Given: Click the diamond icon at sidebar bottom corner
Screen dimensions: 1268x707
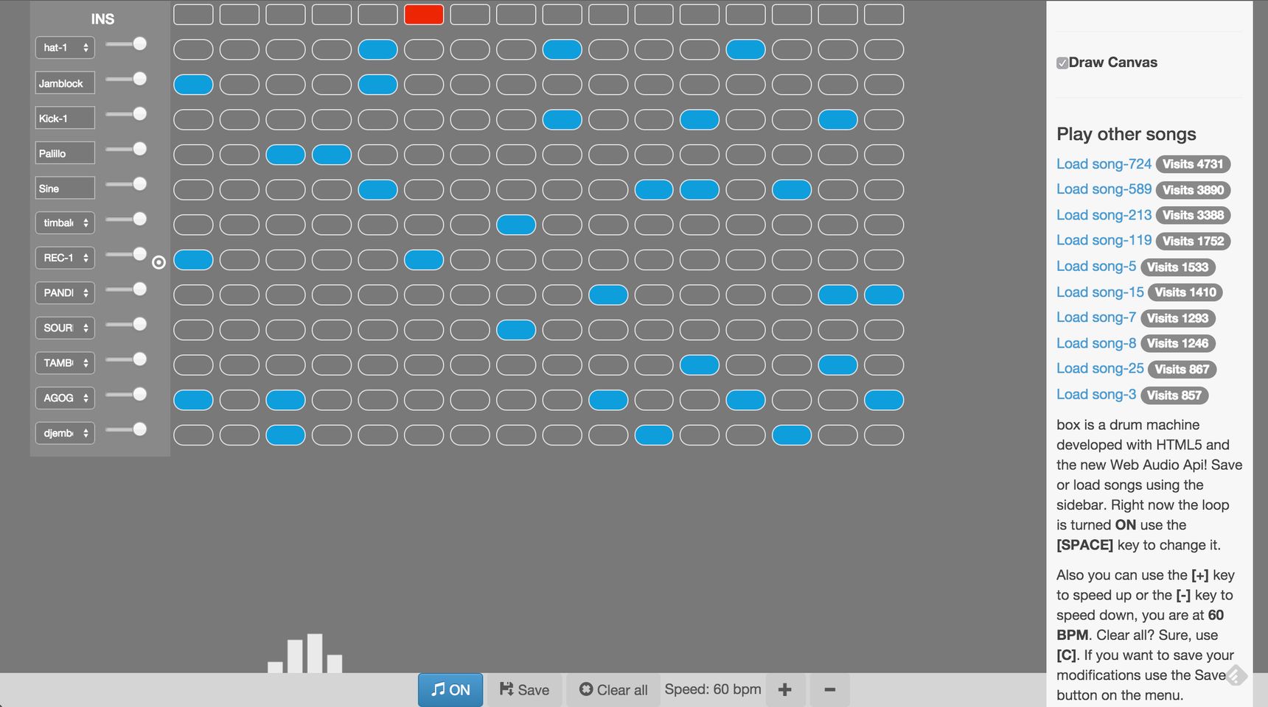Looking at the screenshot, I should click(1236, 675).
